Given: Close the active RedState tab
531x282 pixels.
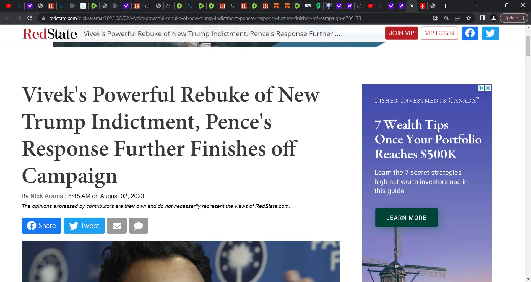Looking at the screenshot, I should pyautogui.click(x=412, y=6).
